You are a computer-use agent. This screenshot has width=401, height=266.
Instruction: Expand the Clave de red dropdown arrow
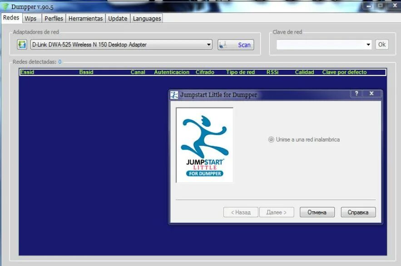(x=368, y=45)
